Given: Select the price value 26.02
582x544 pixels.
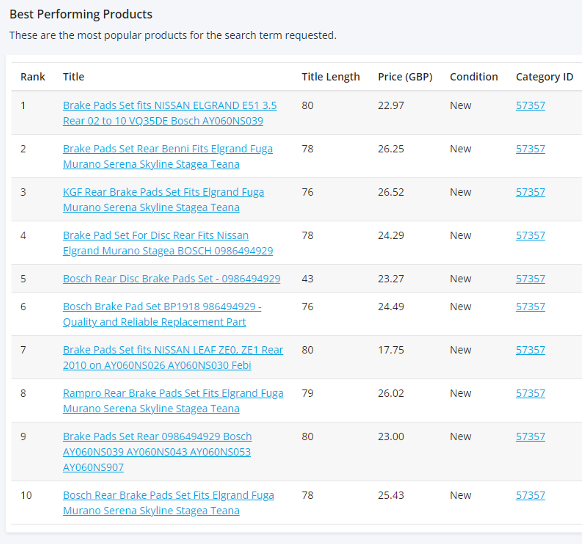Looking at the screenshot, I should tap(391, 393).
